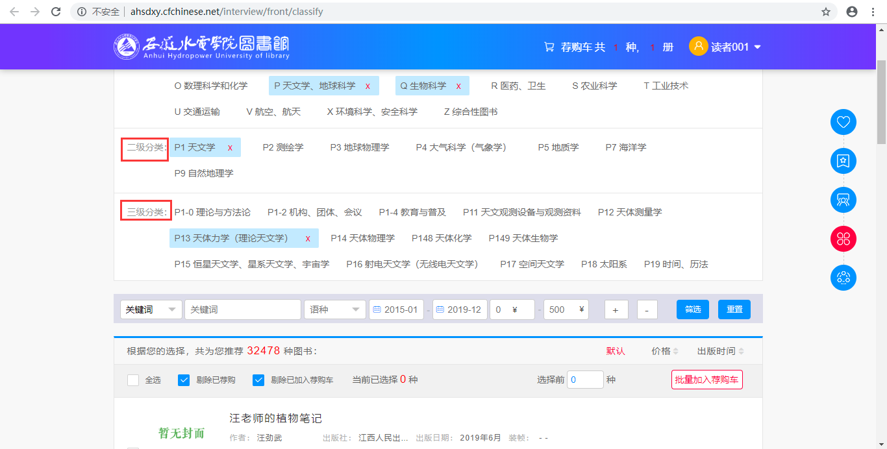Open the 2015-01 start date picker
The image size is (887, 449).
(396, 309)
